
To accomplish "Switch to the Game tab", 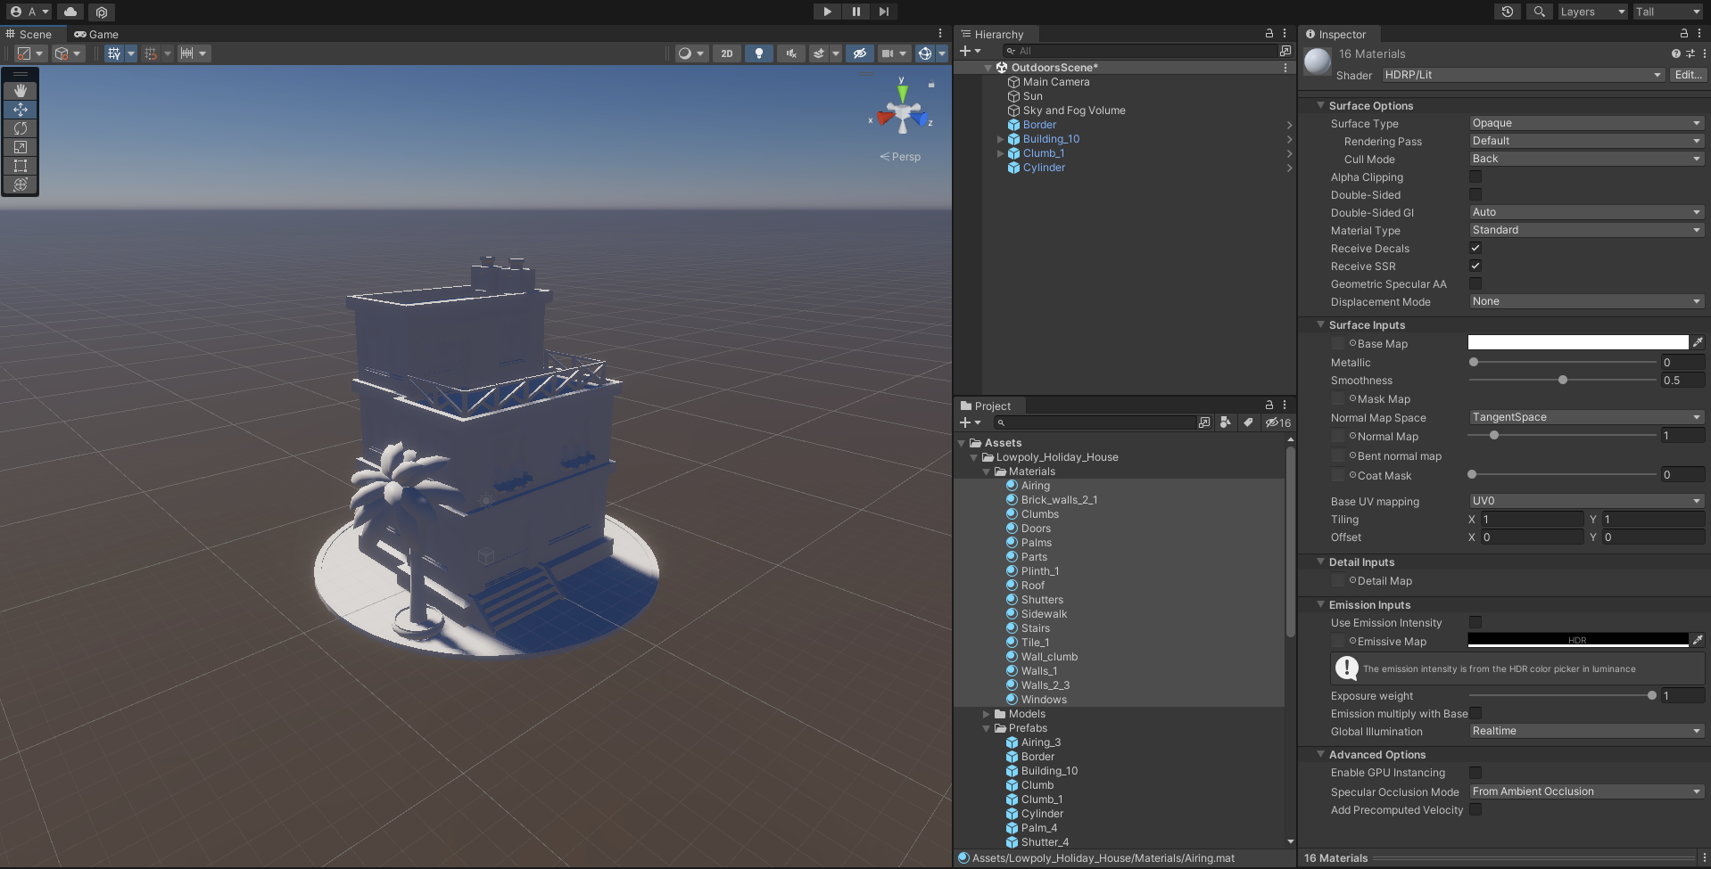I will pos(96,34).
